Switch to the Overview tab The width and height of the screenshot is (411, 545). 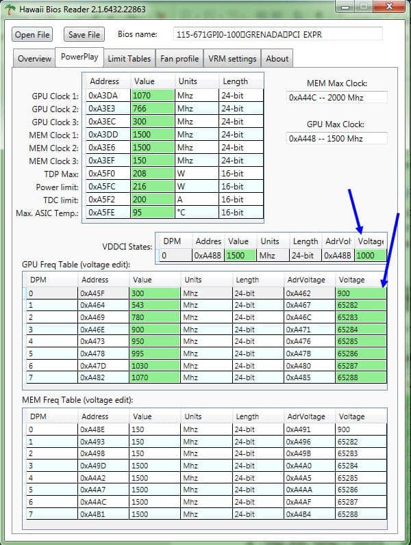[x=34, y=58]
